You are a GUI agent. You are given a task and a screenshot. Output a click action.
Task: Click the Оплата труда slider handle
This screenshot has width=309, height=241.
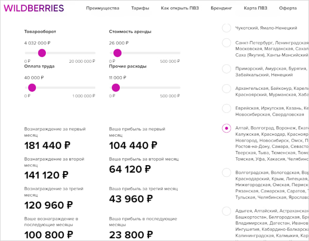coord(32,88)
